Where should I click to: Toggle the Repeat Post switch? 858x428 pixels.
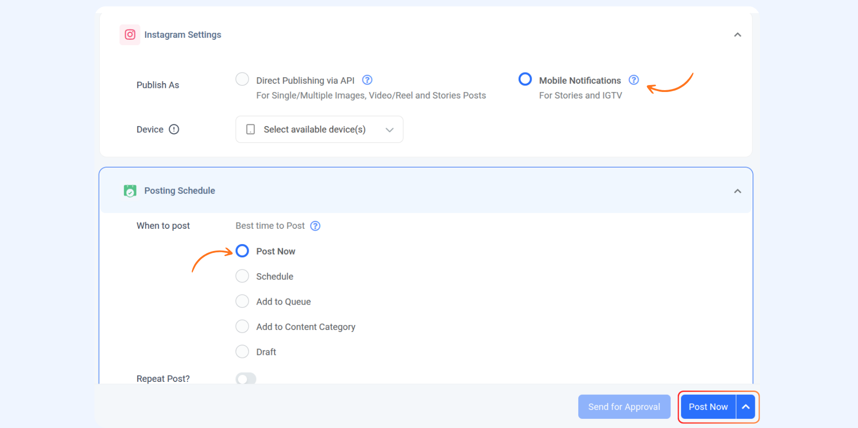tap(246, 379)
